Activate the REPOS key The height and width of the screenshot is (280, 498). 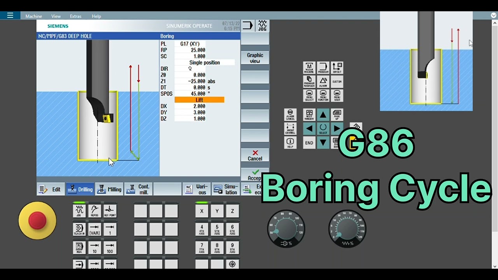(x=95, y=211)
